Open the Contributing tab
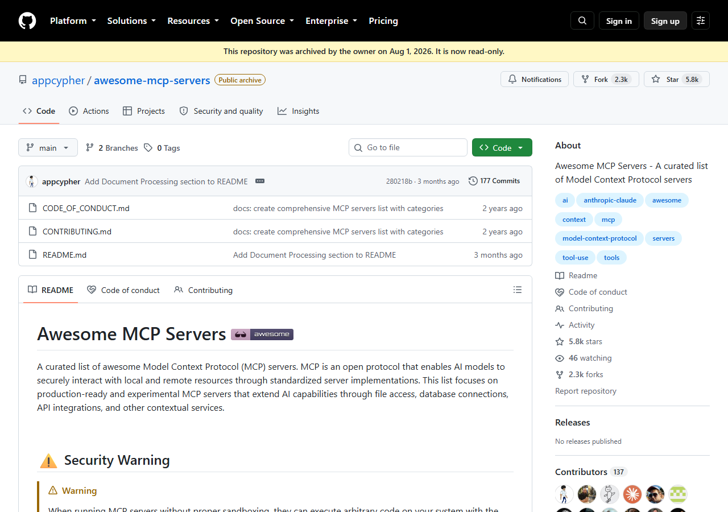 (204, 290)
